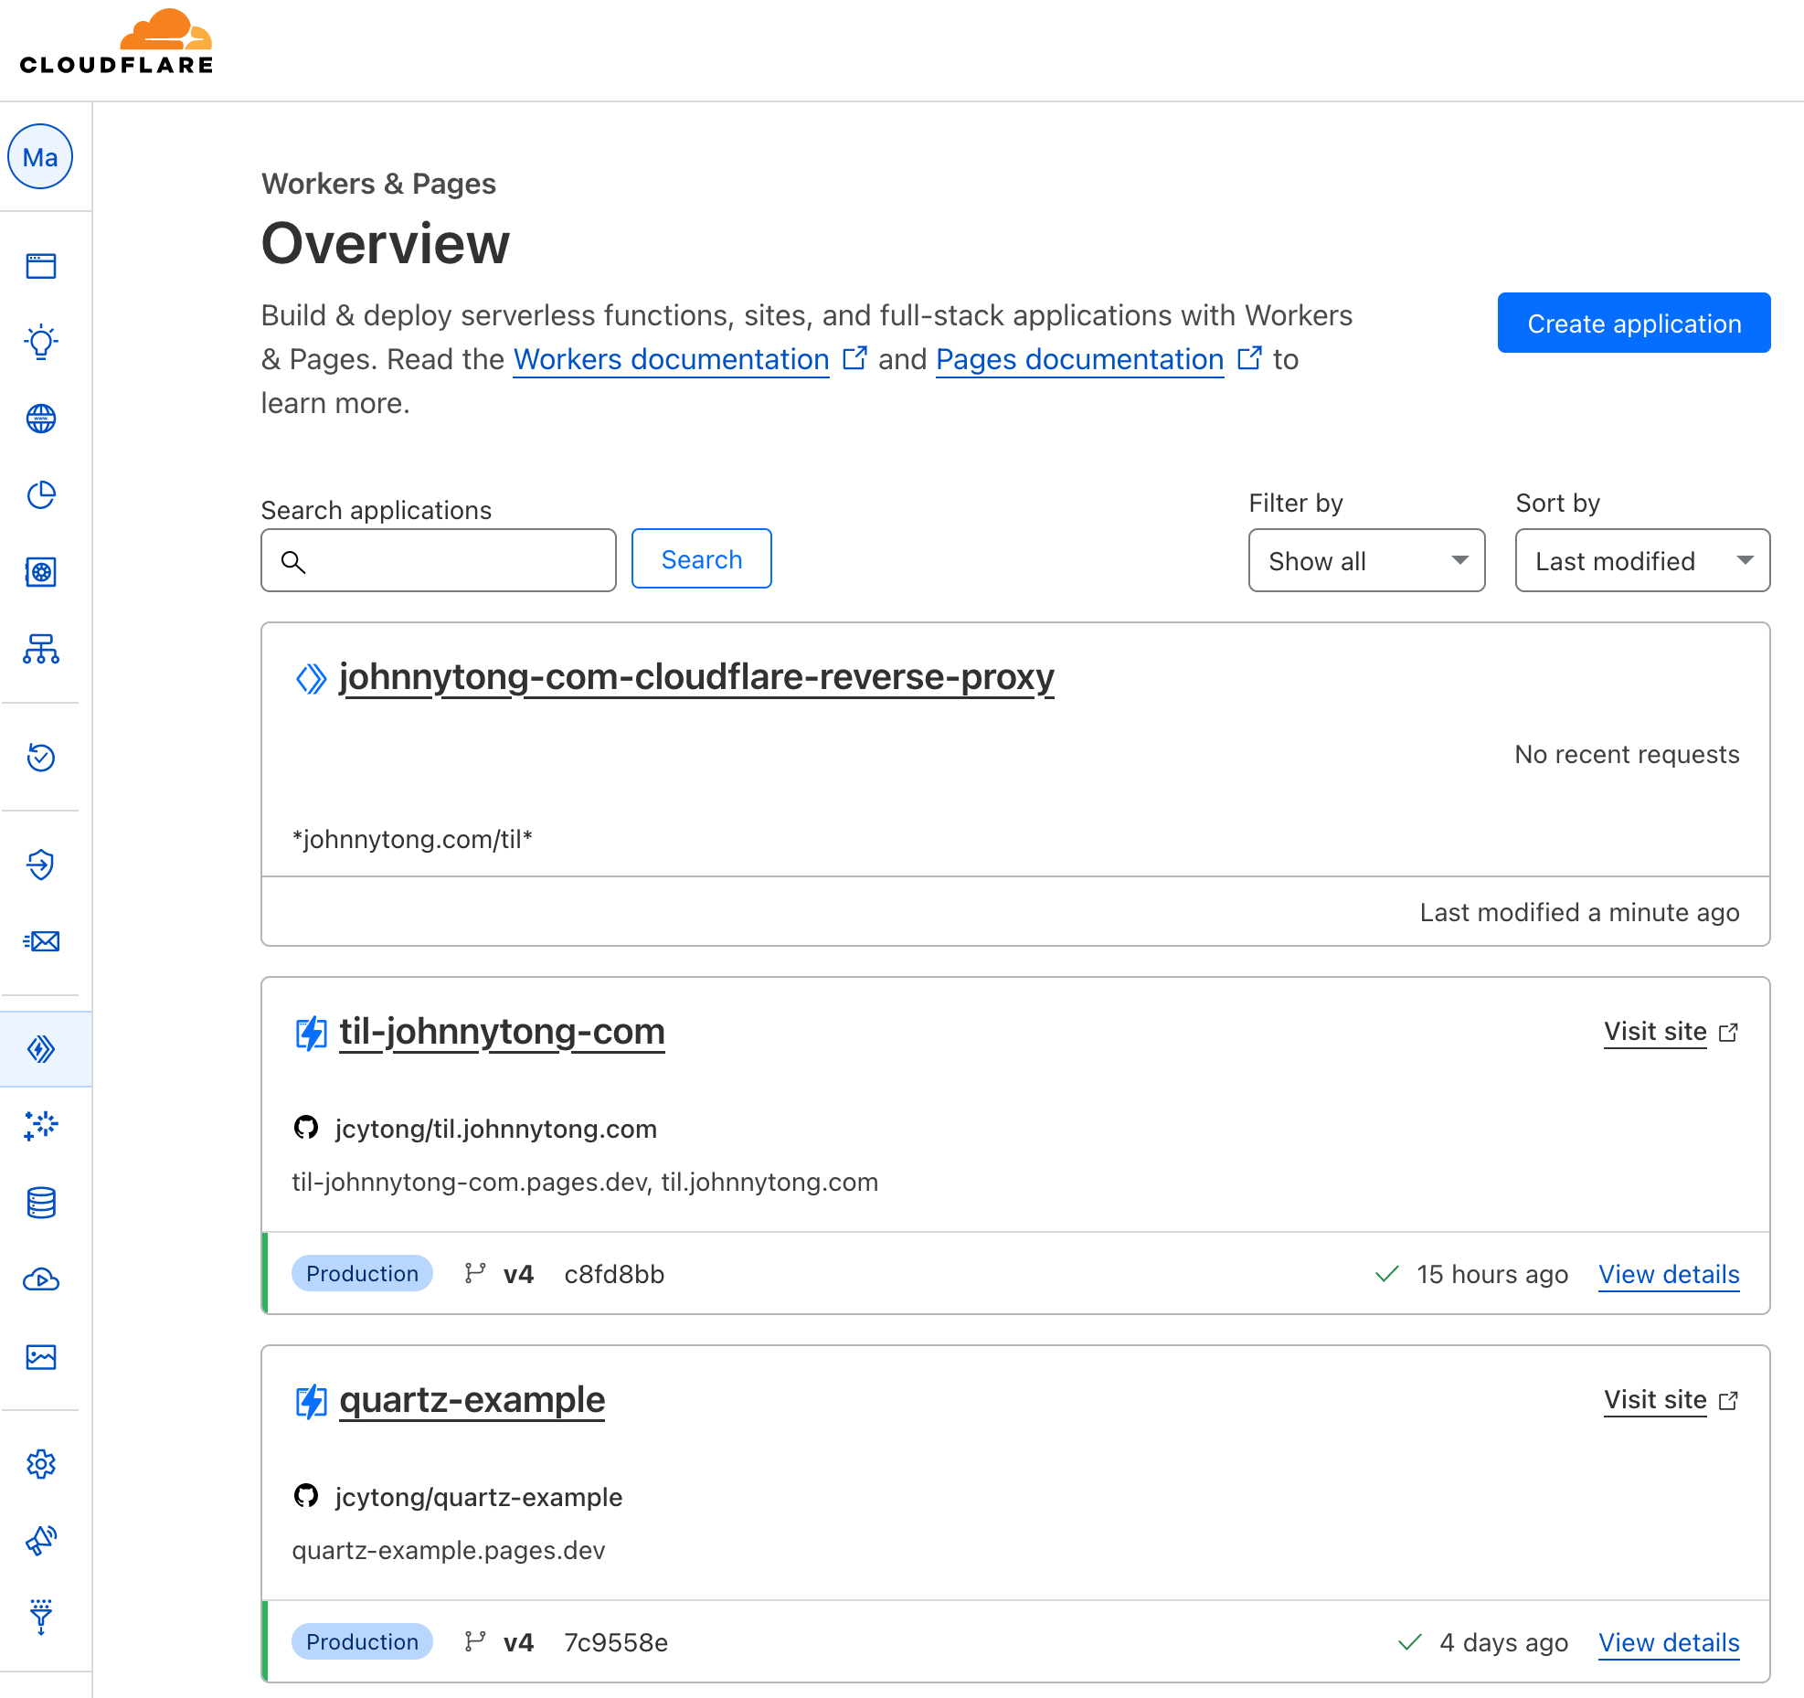The image size is (1804, 1698).
Task: Click the lightbulb Discover sidebar icon
Action: pyautogui.click(x=41, y=342)
